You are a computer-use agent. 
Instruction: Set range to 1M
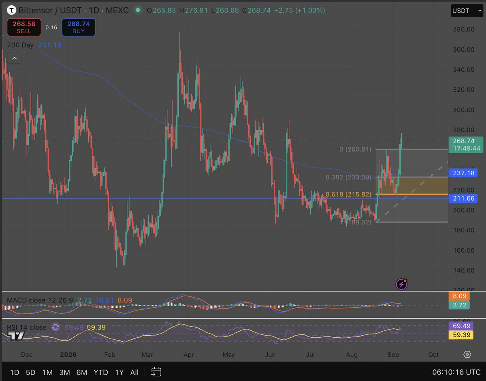pyautogui.click(x=47, y=372)
